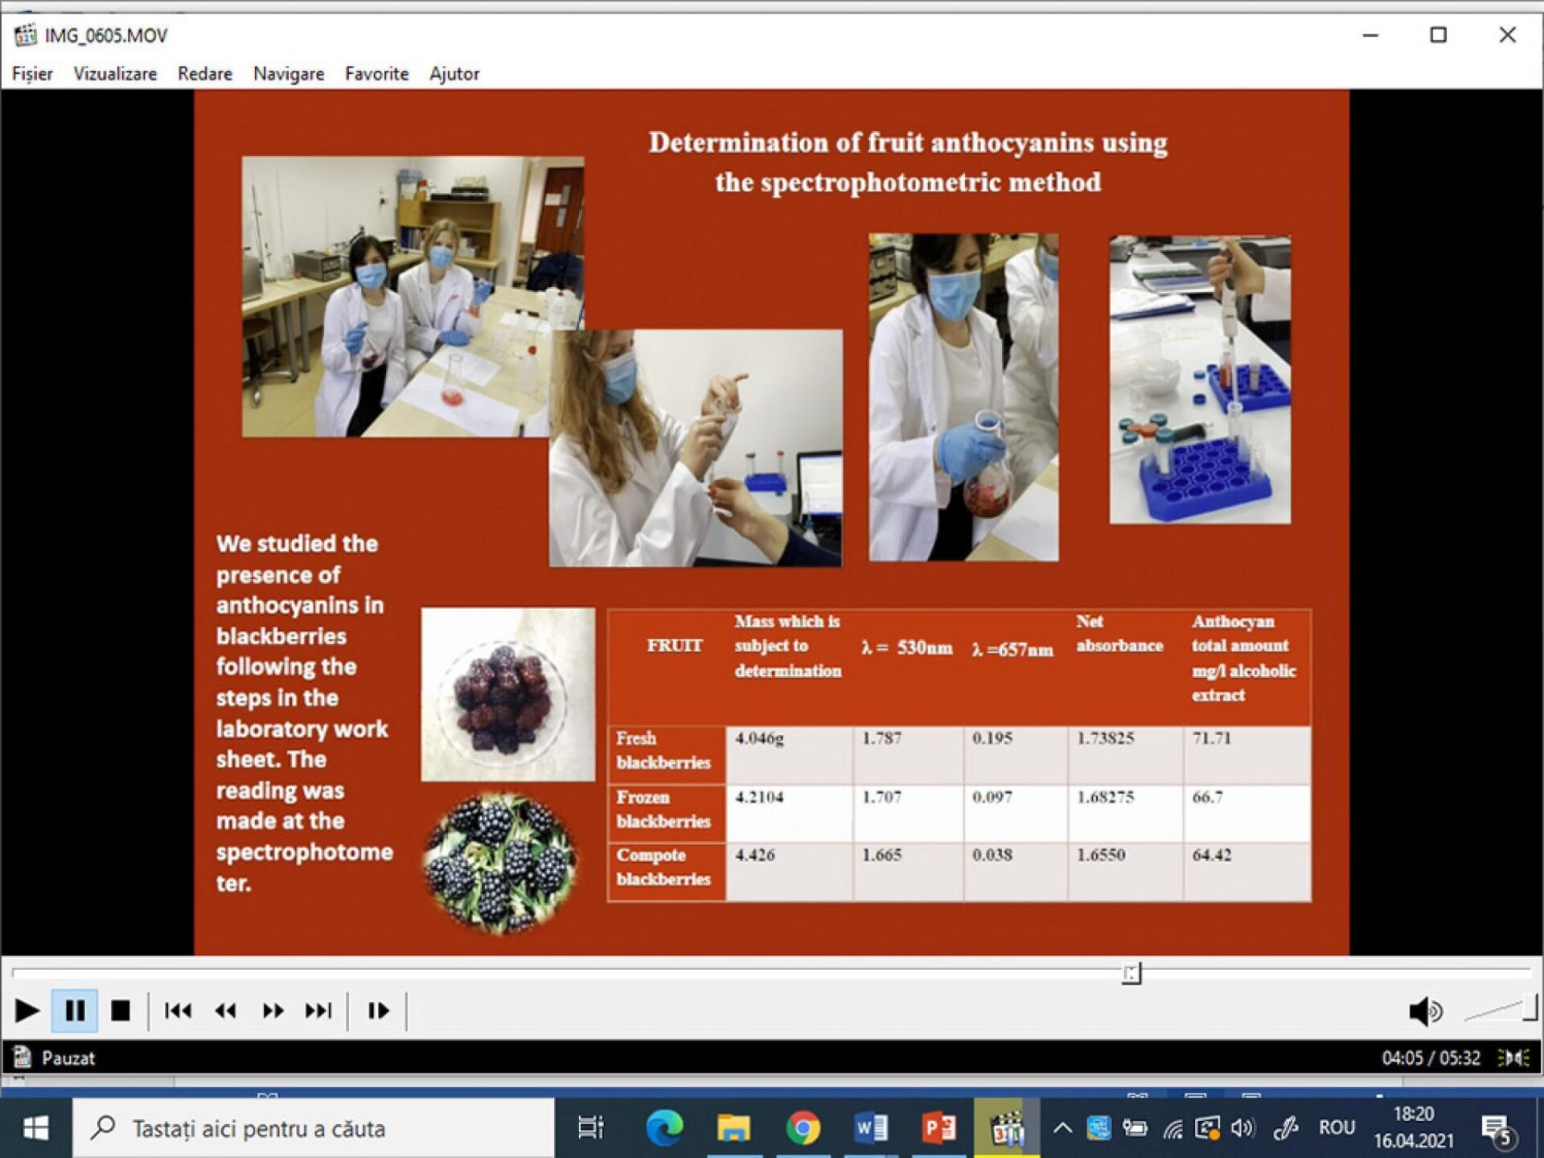
Task: Skip to previous track
Action: click(178, 1011)
